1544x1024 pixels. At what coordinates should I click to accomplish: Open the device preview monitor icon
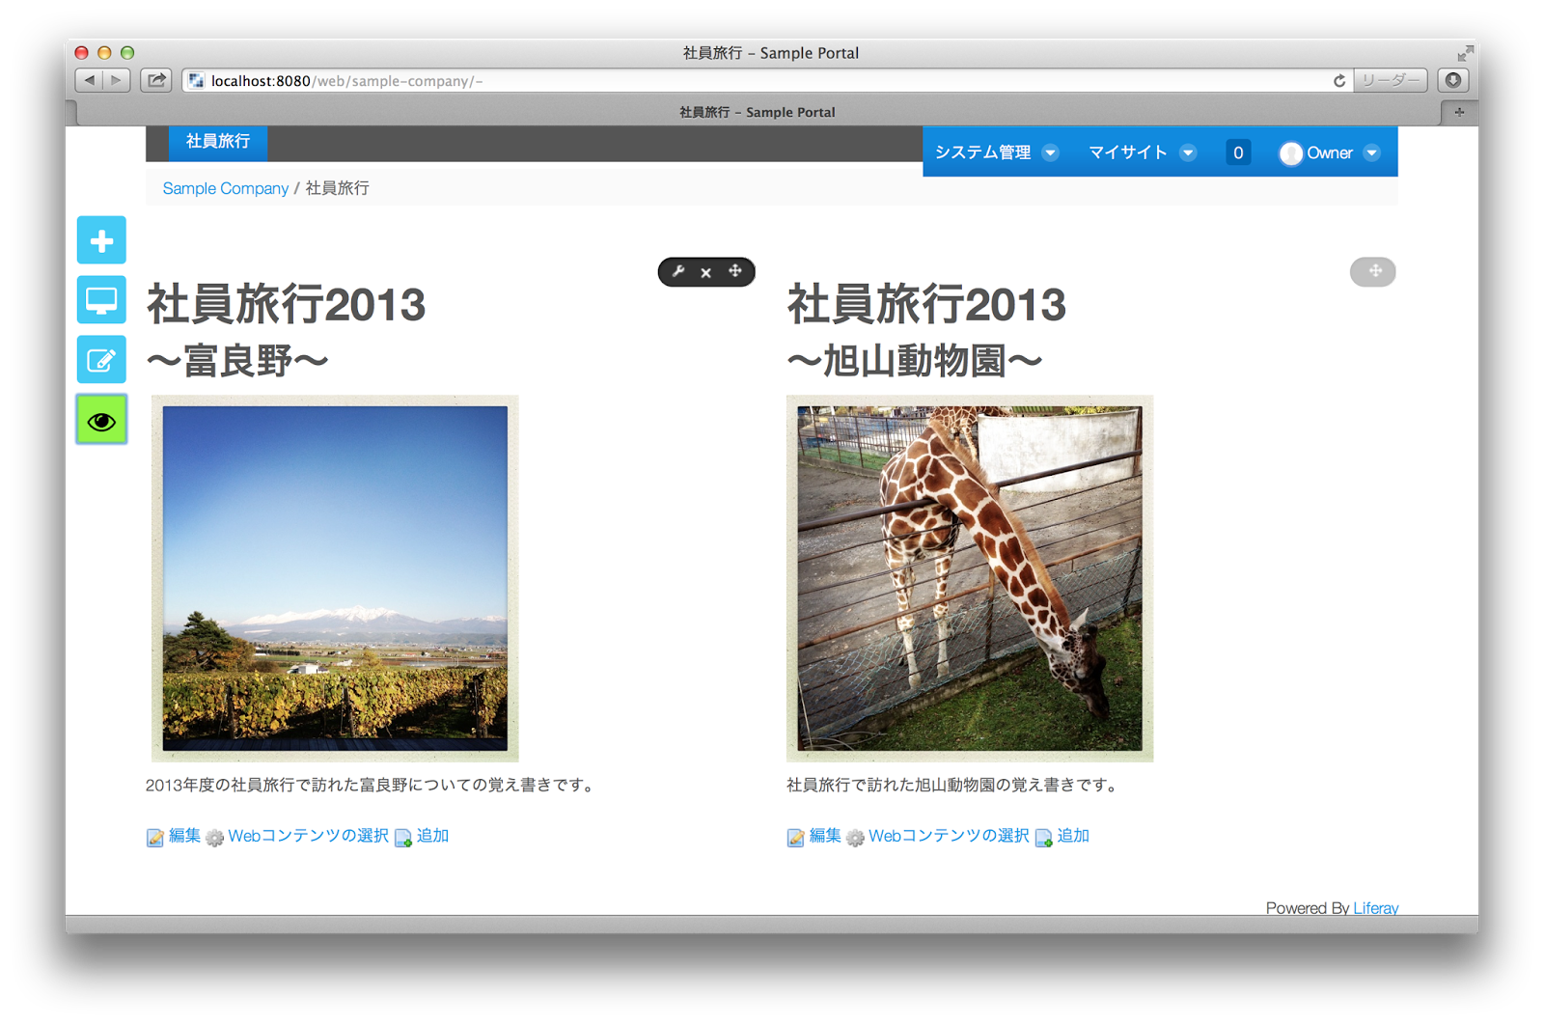coord(101,300)
